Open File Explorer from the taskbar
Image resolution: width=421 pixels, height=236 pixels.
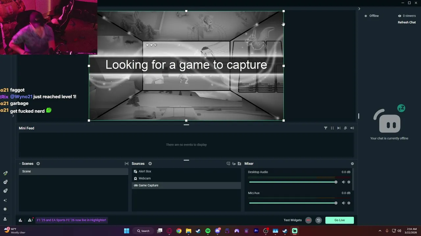pos(188,231)
